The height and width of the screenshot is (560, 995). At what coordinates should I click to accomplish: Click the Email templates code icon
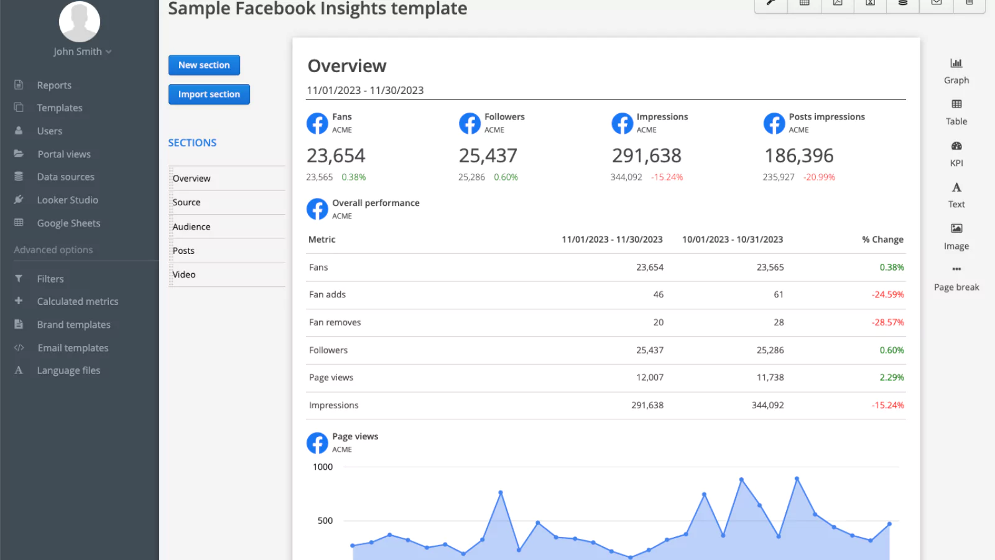[19, 348]
